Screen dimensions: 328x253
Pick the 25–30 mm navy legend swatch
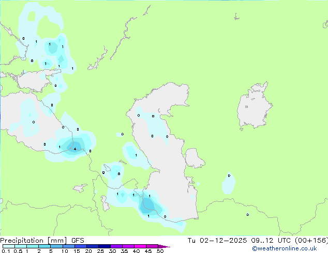pyautogui.click(x=105, y=246)
